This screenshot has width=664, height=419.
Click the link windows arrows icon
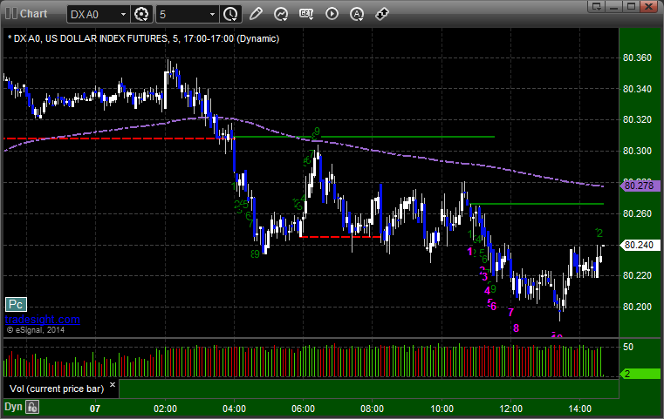click(382, 14)
